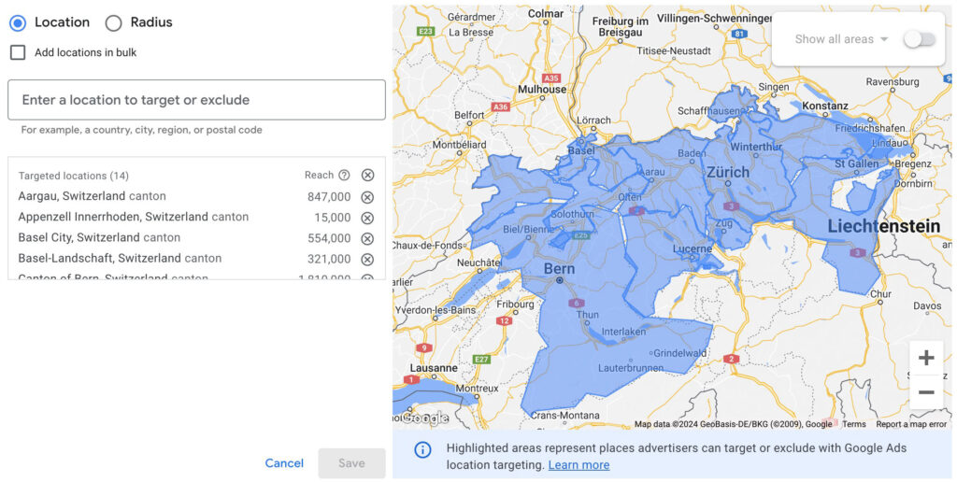Image resolution: width=957 pixels, height=482 pixels.
Task: Click the route 12 shield near Fribourg
Action: click(504, 321)
